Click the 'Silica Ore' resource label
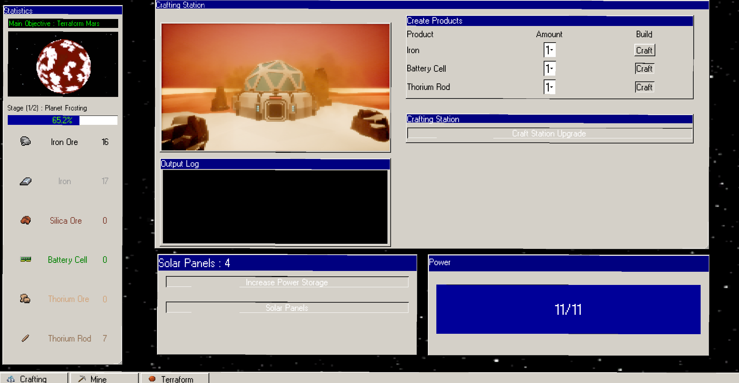739x383 pixels. [65, 221]
